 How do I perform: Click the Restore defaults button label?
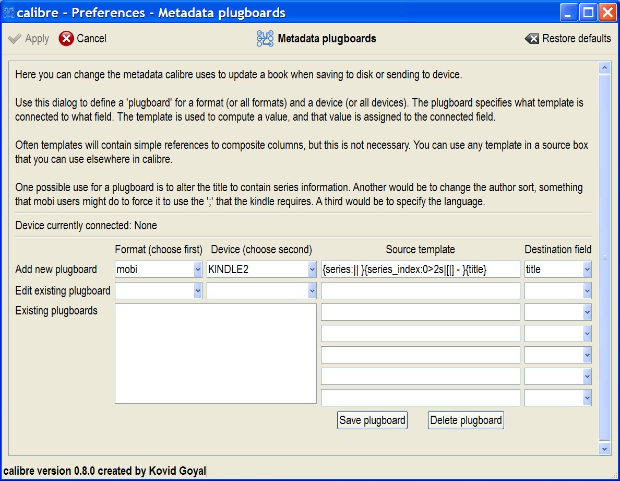coord(576,39)
